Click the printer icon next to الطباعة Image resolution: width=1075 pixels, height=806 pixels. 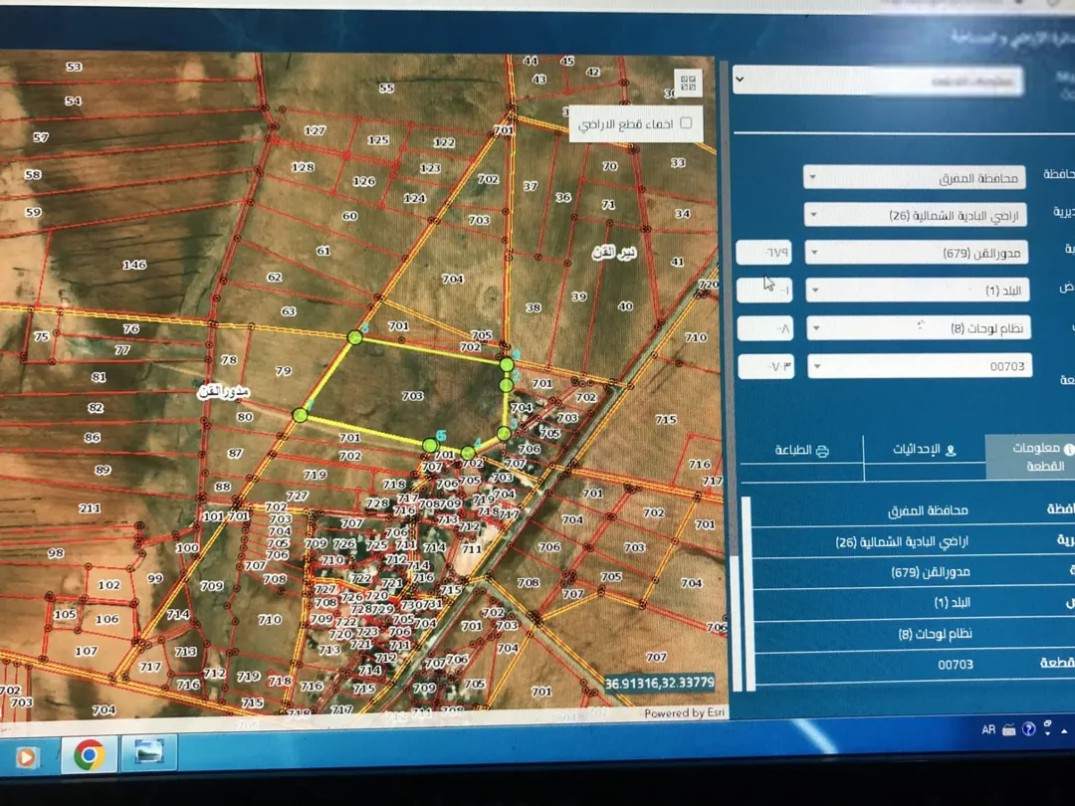point(822,451)
